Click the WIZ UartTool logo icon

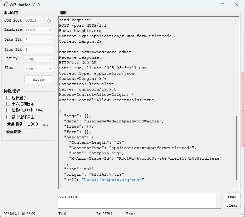[x=5, y=5]
